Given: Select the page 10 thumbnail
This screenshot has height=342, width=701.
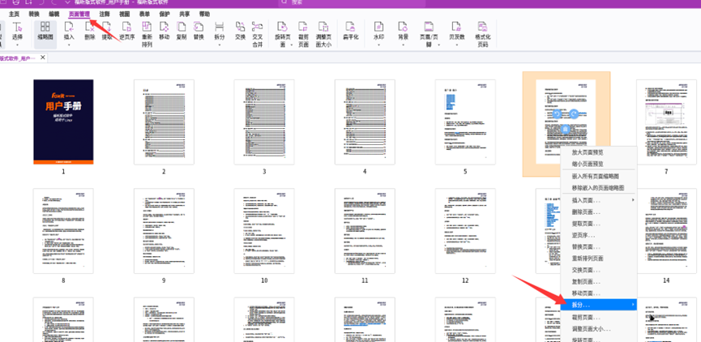Looking at the screenshot, I should (263, 231).
